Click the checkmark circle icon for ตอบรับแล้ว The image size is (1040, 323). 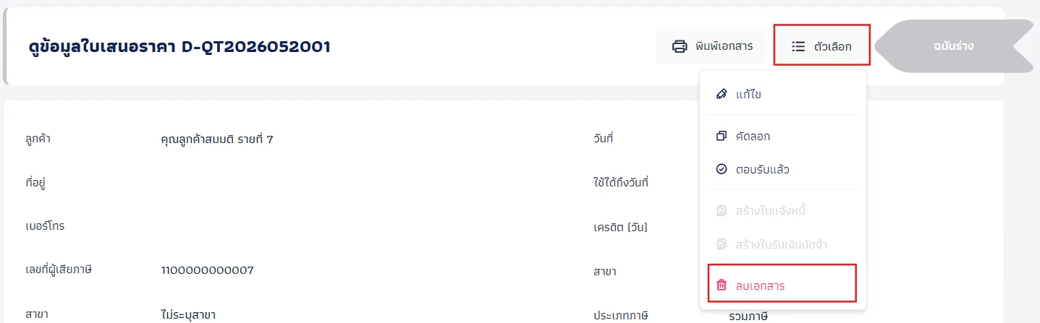coord(721,169)
